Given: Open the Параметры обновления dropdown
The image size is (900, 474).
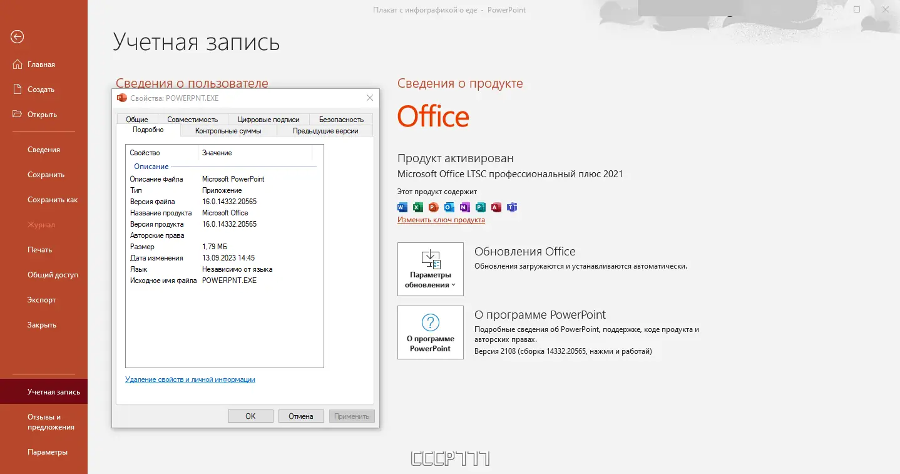Looking at the screenshot, I should pyautogui.click(x=431, y=269).
